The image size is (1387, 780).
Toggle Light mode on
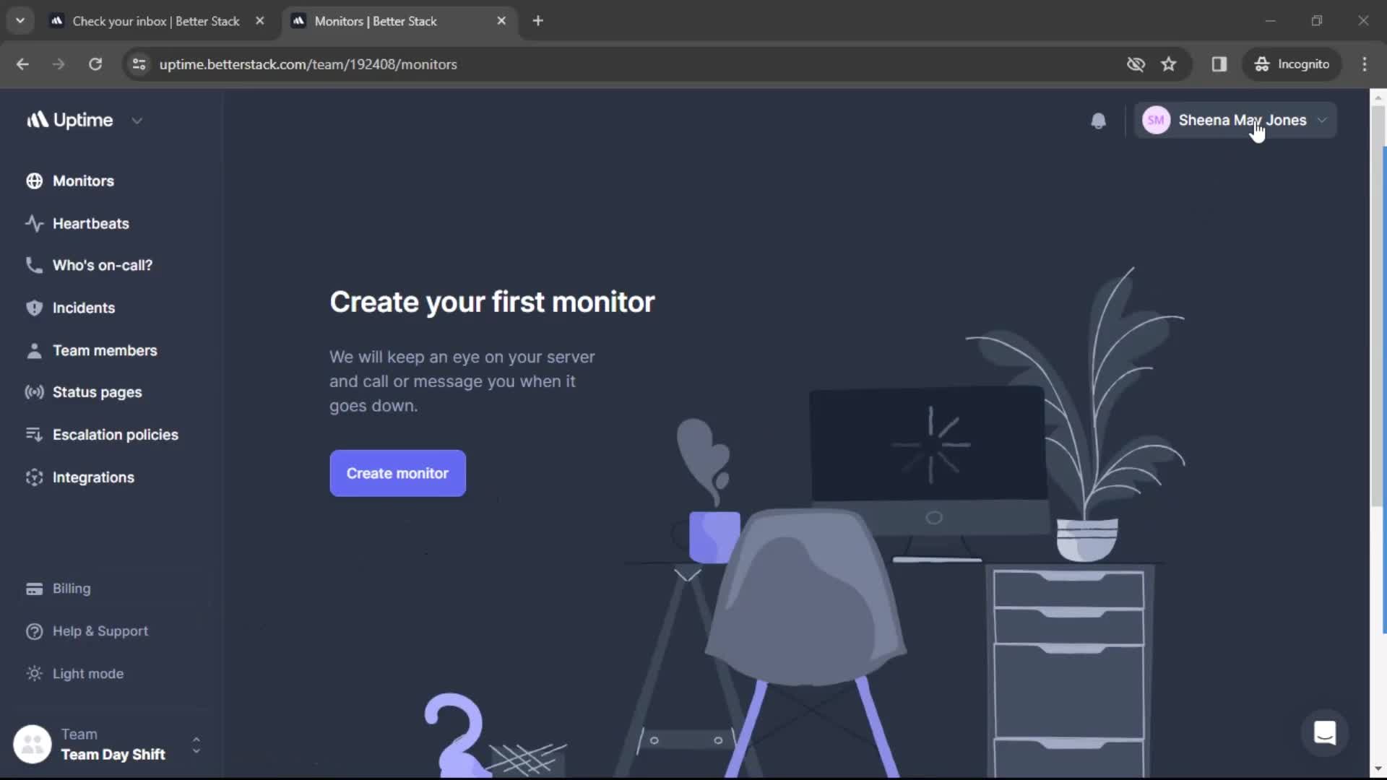[87, 672]
